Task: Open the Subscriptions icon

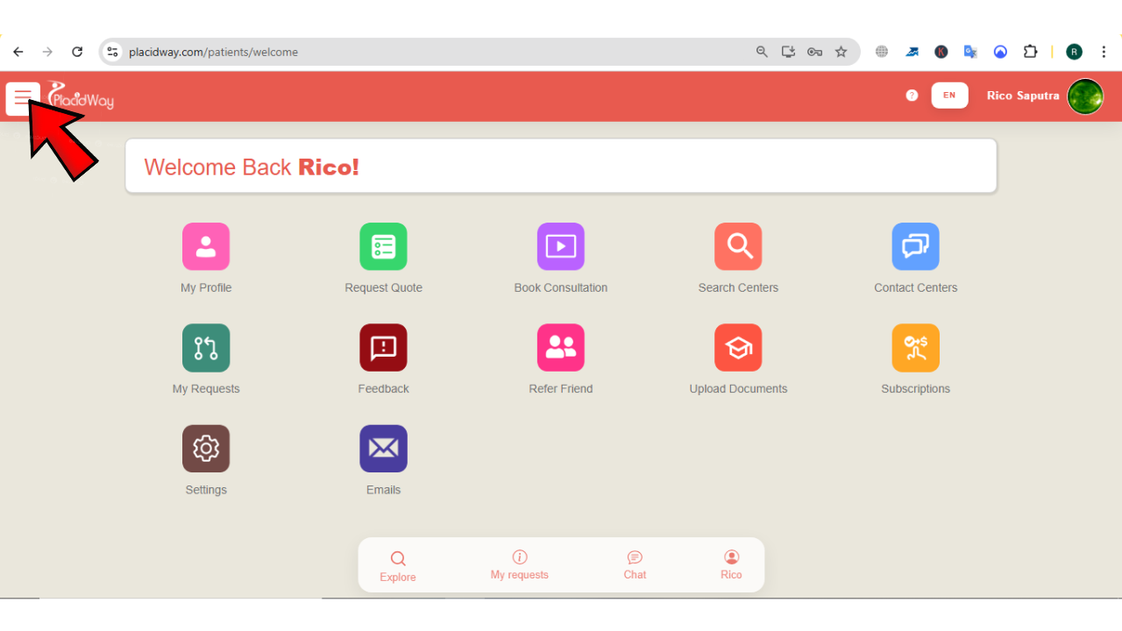Action: tap(915, 347)
